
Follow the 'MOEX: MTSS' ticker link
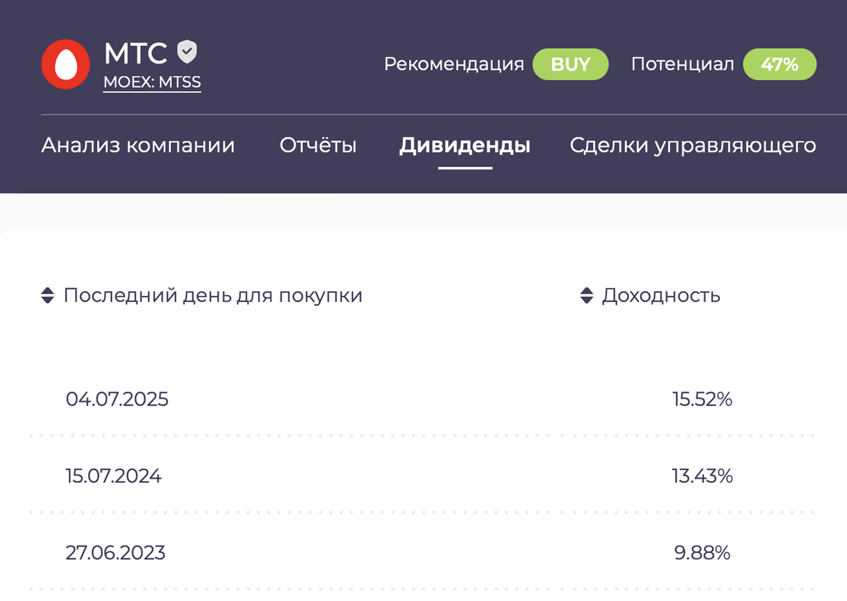tap(152, 82)
